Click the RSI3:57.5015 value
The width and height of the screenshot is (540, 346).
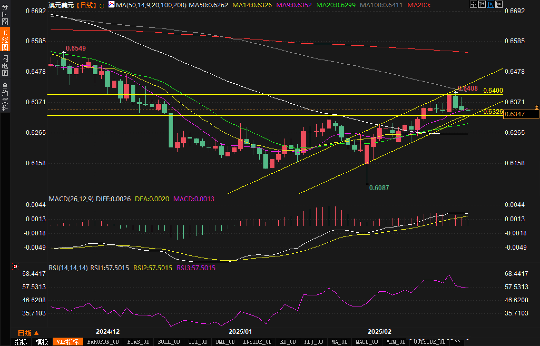click(x=196, y=268)
